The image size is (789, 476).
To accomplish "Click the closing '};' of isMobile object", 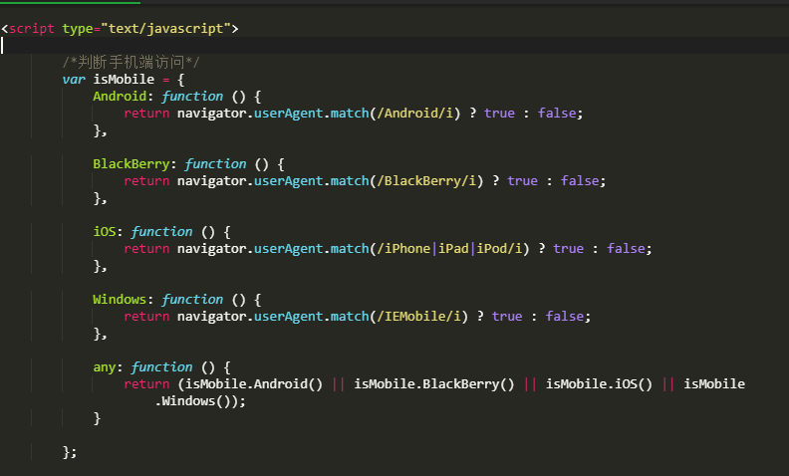I will coord(70,452).
